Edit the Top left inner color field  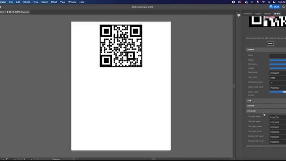pos(278,122)
